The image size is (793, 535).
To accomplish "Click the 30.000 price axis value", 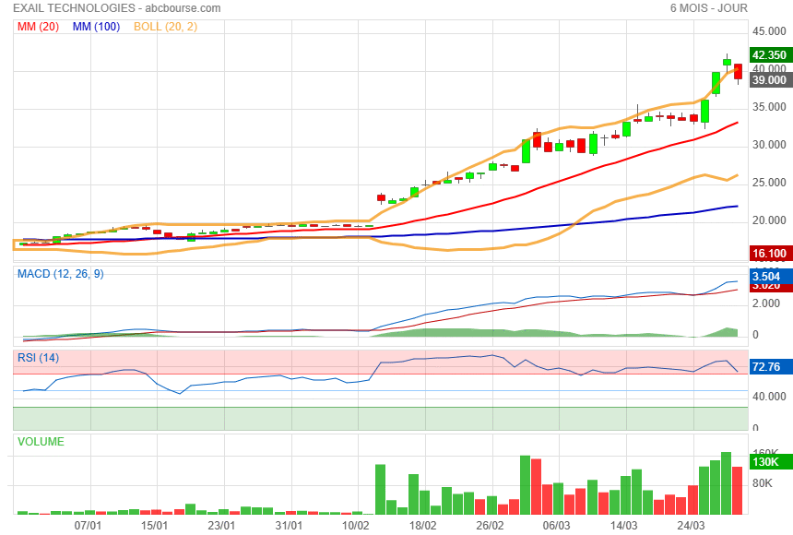I will click(x=769, y=145).
